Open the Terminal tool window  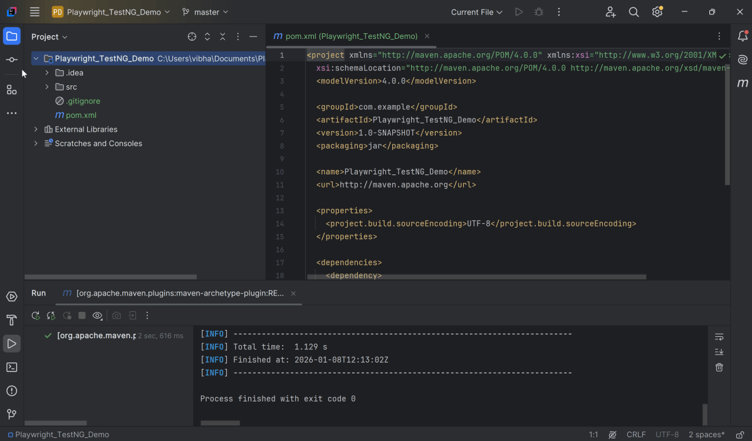[12, 367]
